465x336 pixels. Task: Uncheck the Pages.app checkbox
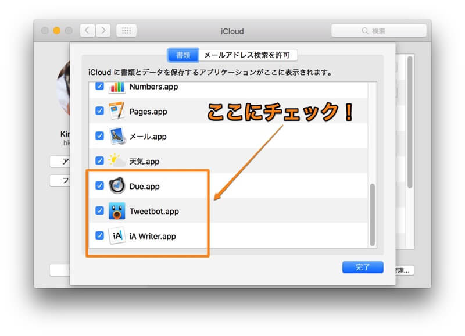coord(99,111)
